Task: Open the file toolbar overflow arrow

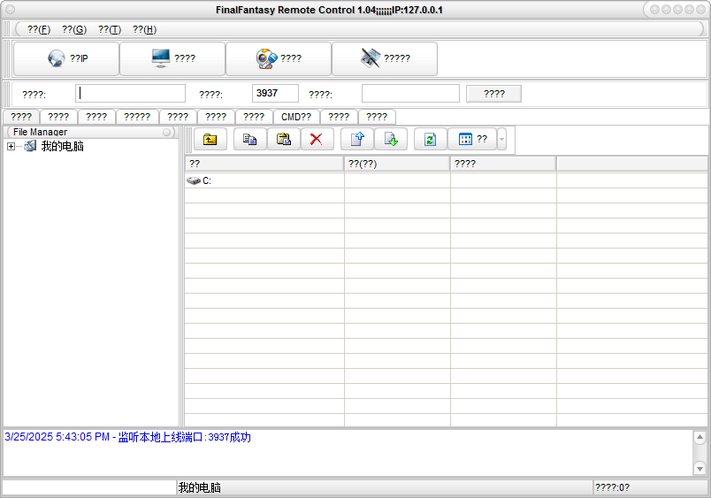Action: click(502, 139)
